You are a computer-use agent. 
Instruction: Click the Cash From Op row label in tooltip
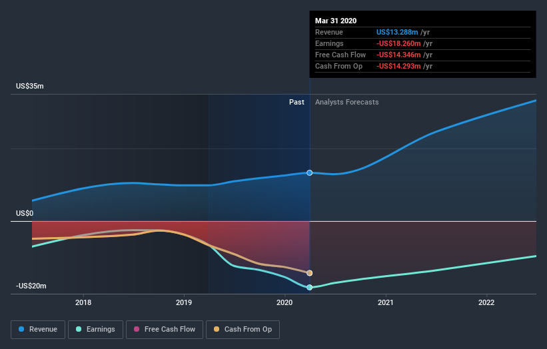click(x=338, y=66)
